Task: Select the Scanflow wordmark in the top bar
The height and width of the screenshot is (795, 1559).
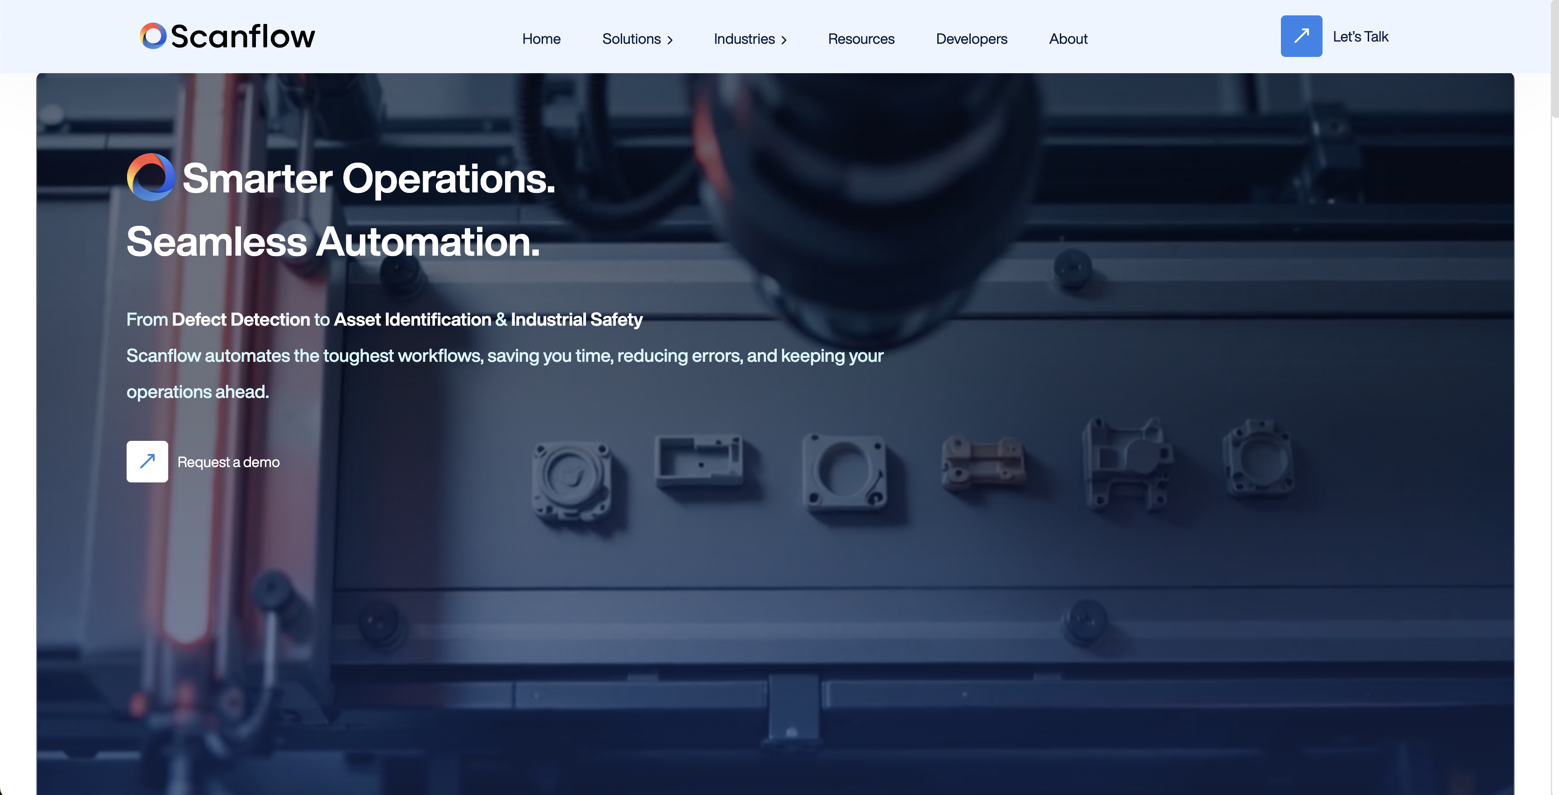Action: [x=242, y=36]
